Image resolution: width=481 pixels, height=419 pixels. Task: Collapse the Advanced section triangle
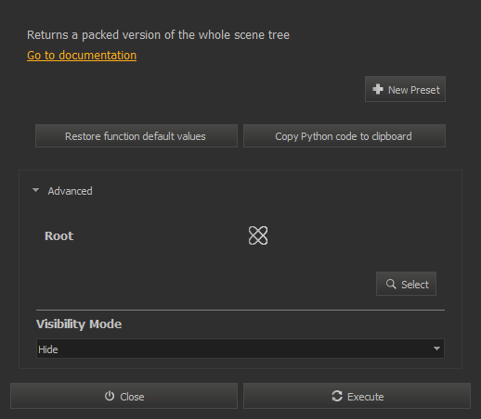[36, 190]
